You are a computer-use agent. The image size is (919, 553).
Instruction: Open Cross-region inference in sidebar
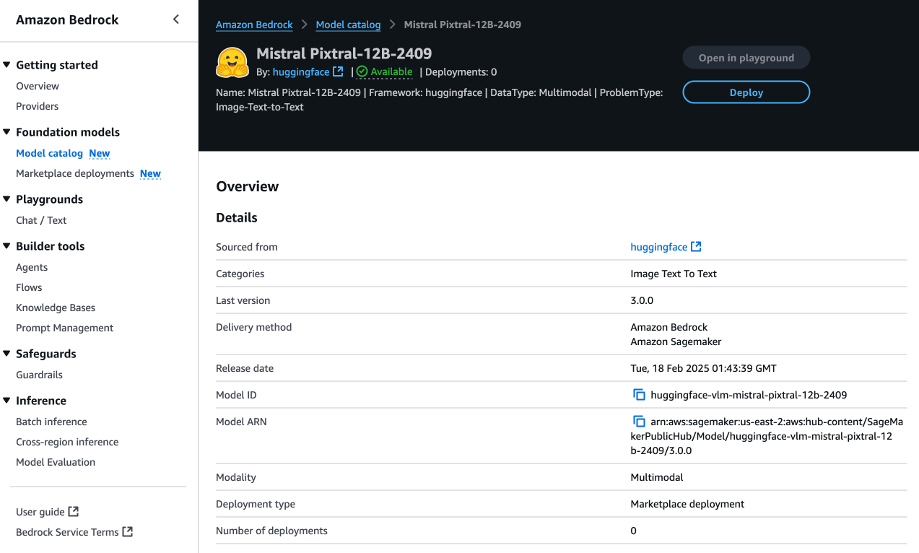tap(67, 442)
